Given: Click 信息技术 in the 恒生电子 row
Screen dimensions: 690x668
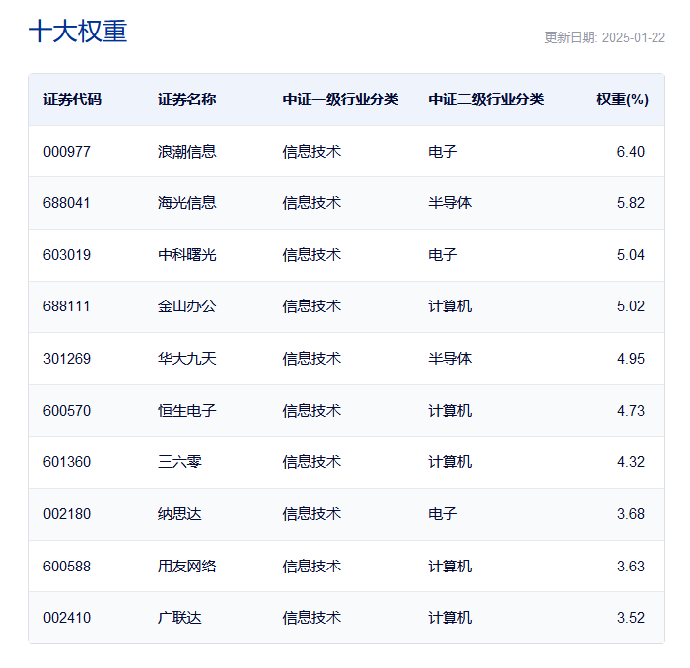Looking at the screenshot, I should click(311, 411).
